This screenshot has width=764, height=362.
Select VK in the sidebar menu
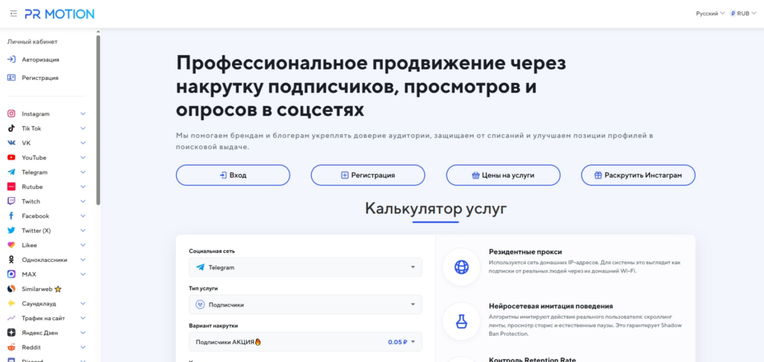pos(26,143)
